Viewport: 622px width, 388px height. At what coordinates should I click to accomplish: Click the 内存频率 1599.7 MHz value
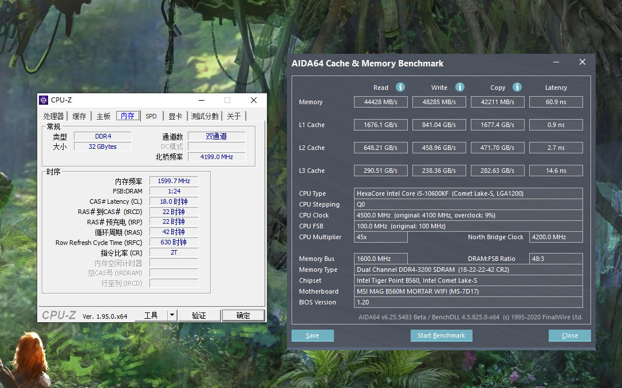coord(174,181)
